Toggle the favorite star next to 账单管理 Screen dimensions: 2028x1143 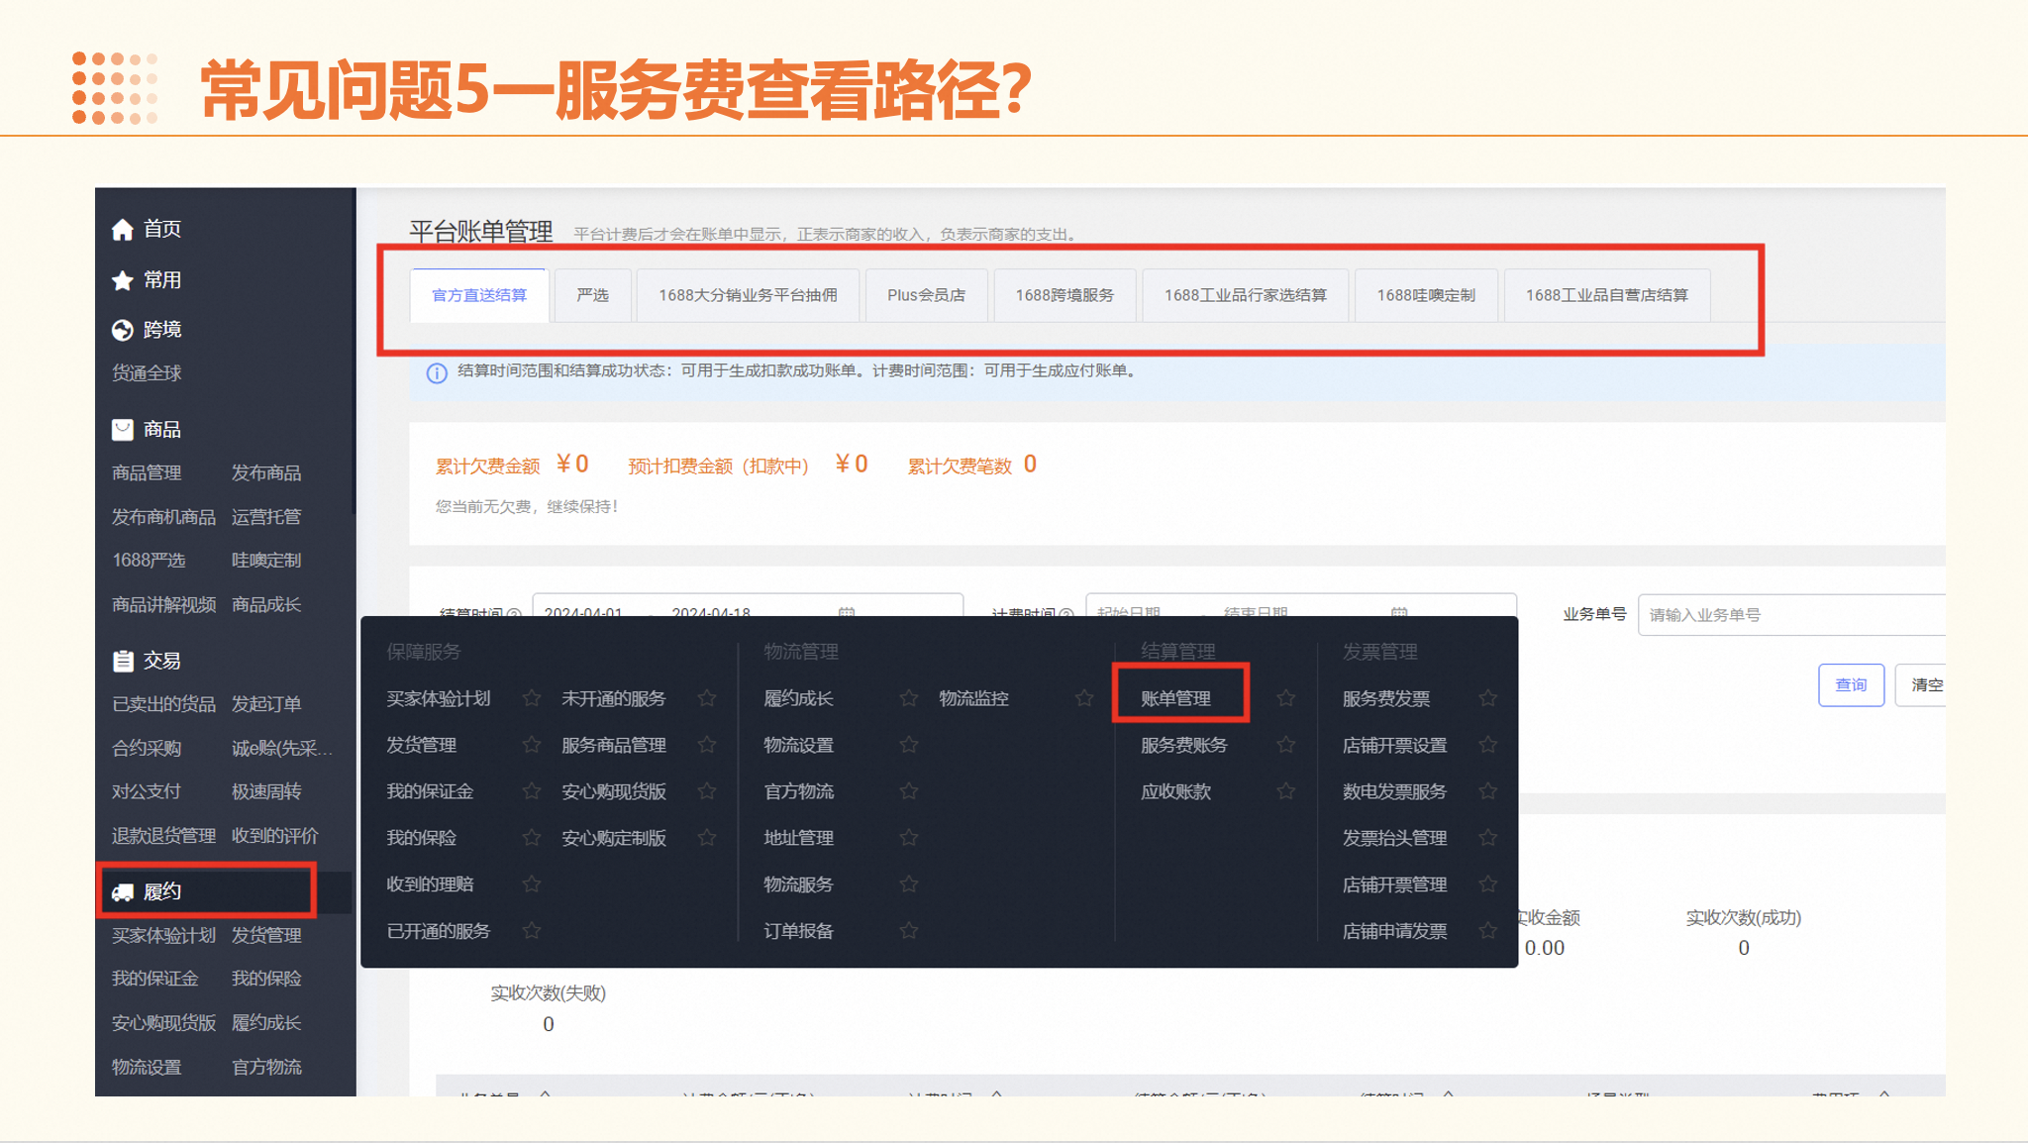tap(1285, 698)
